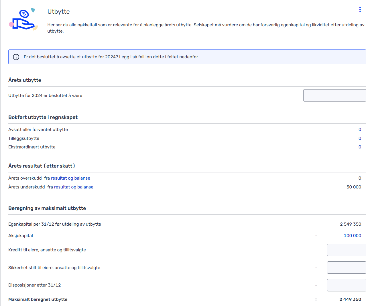The height and width of the screenshot is (306, 374).
Task: Click the Beregning av maksimalt utbytte heading
Action: point(47,208)
